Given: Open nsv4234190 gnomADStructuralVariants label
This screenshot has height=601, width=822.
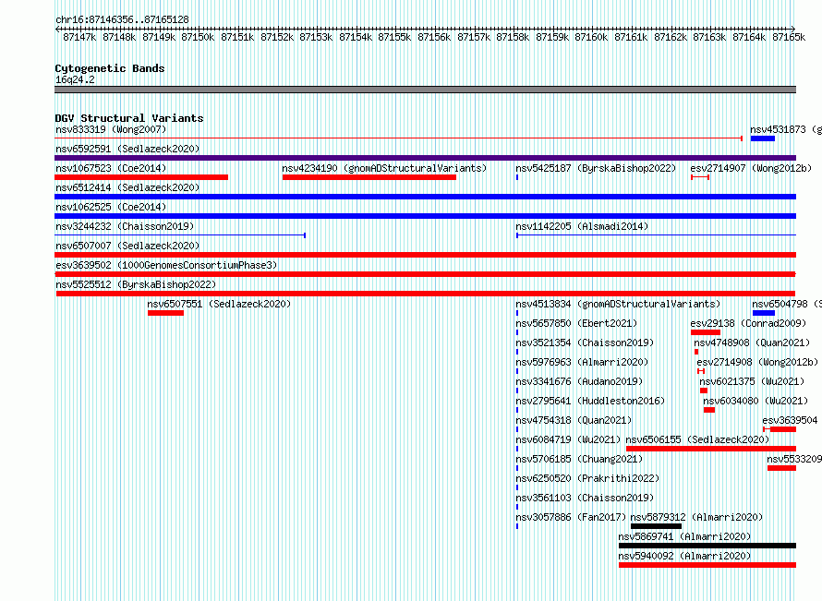Looking at the screenshot, I should pos(384,168).
